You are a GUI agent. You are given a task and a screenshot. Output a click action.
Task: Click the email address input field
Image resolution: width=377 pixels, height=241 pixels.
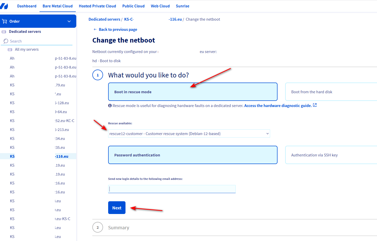[x=172, y=189]
